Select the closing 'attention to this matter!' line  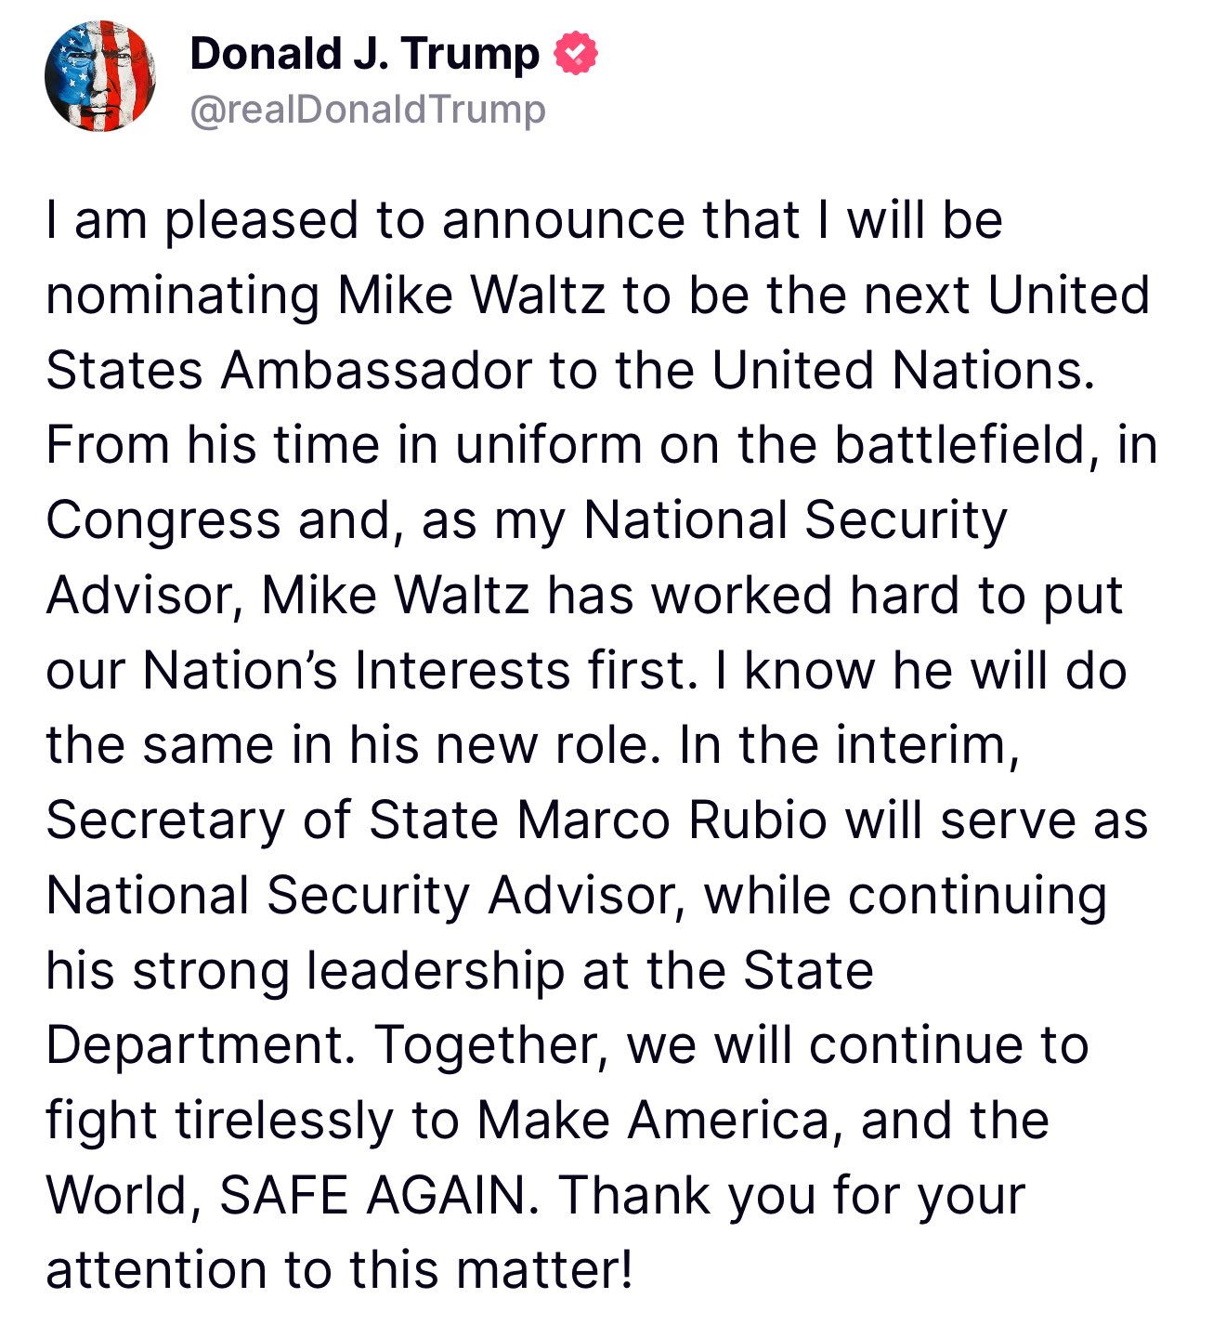click(340, 1272)
